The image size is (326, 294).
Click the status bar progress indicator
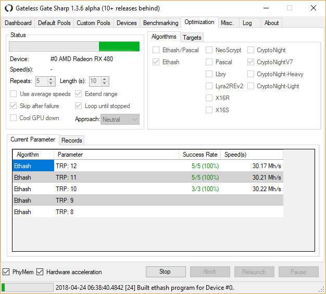tap(27, 288)
